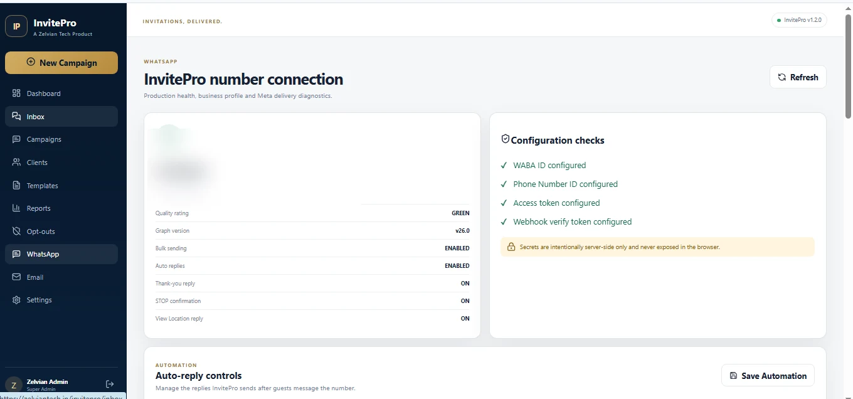
Task: Click the Bulk sending label
Action: [x=171, y=248]
